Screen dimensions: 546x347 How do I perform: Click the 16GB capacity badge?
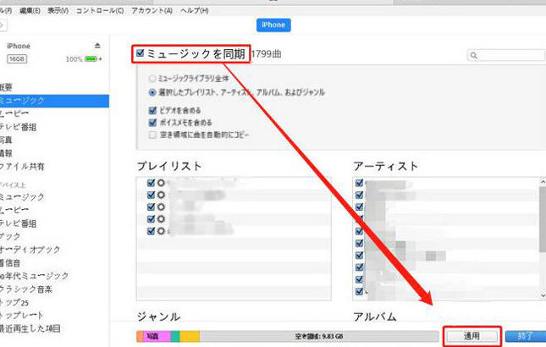point(17,59)
